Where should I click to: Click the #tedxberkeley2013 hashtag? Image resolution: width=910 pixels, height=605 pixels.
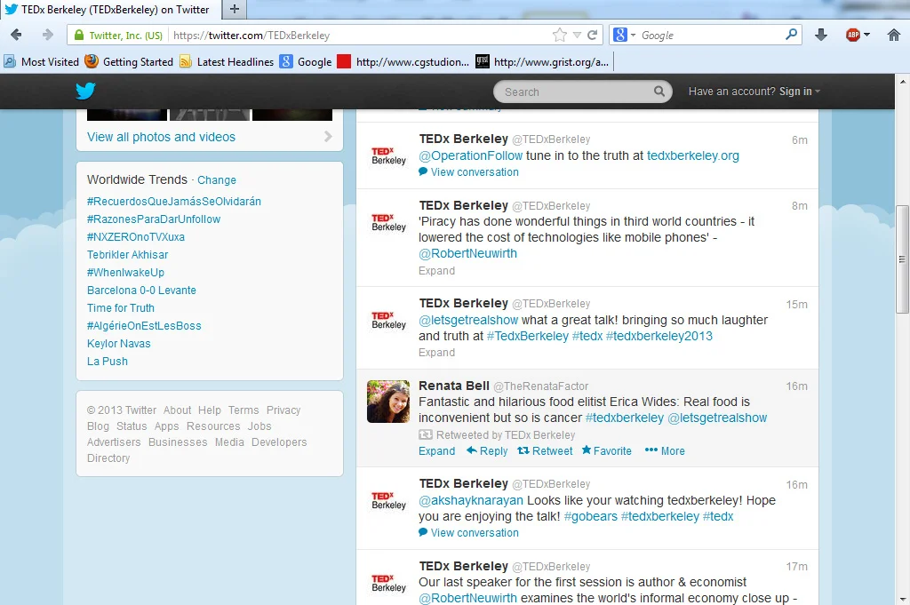[659, 336]
